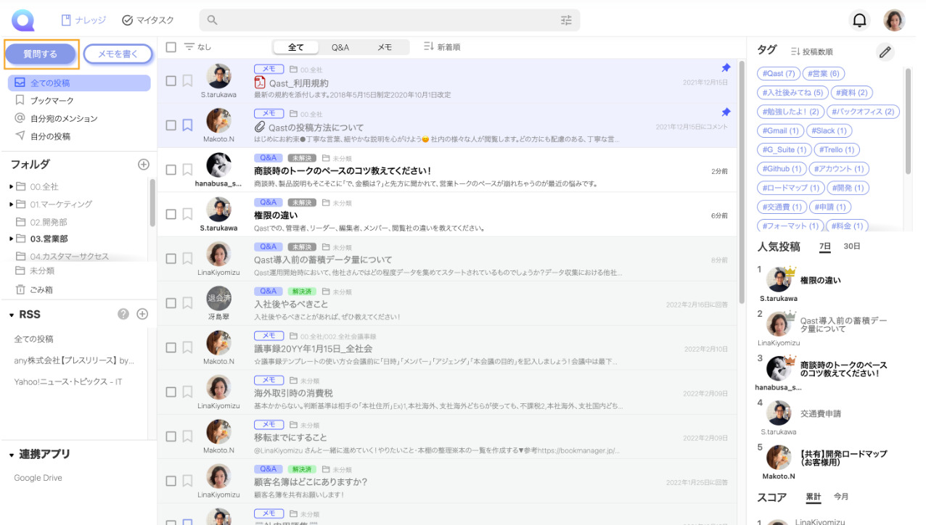The image size is (926, 525).
Task: Click the Qast logo in top-left
Action: (23, 20)
